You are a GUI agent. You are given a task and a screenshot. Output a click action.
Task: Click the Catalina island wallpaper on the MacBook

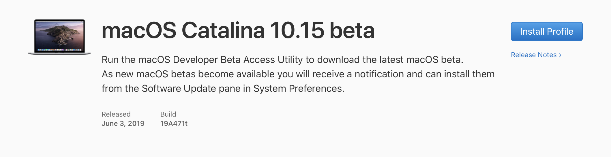[x=59, y=34]
